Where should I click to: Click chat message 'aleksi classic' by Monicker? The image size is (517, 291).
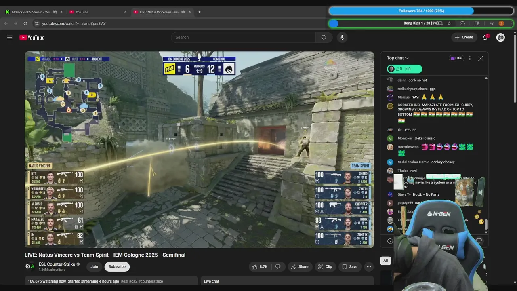(x=425, y=139)
